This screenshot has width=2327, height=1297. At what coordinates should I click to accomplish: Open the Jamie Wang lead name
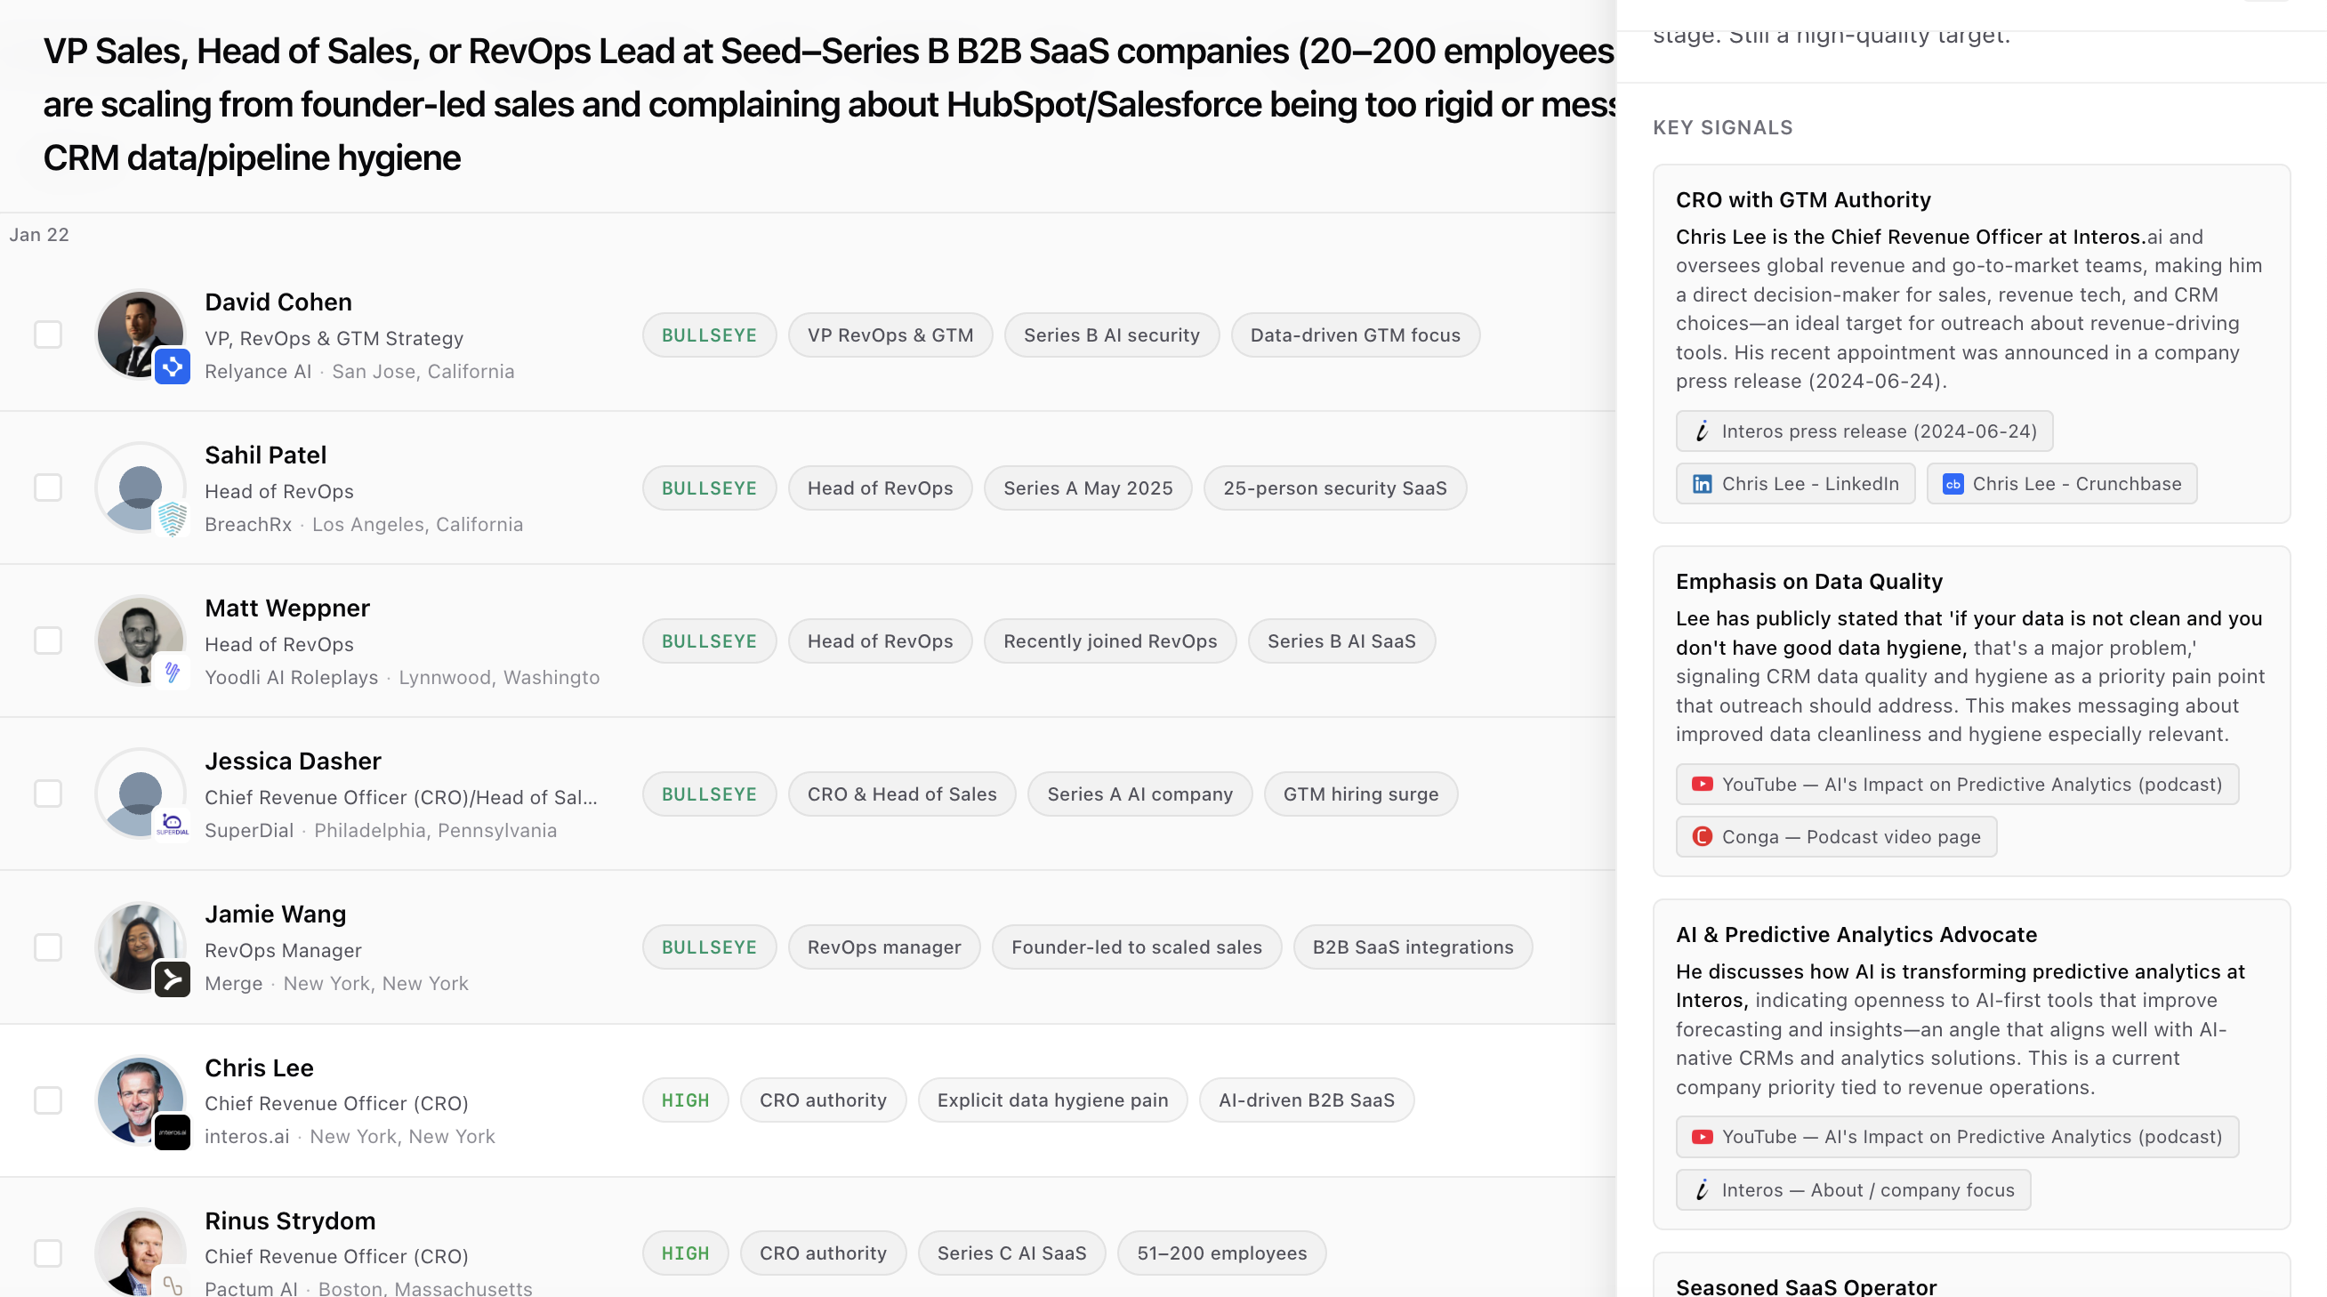(x=276, y=915)
